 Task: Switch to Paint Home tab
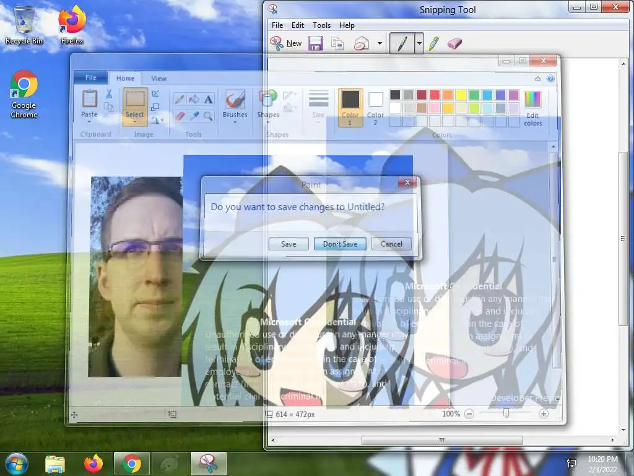click(x=125, y=78)
